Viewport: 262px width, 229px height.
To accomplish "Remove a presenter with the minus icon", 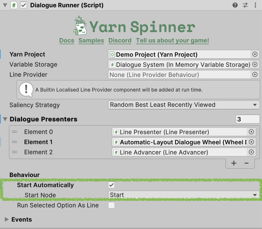I will click(247, 163).
